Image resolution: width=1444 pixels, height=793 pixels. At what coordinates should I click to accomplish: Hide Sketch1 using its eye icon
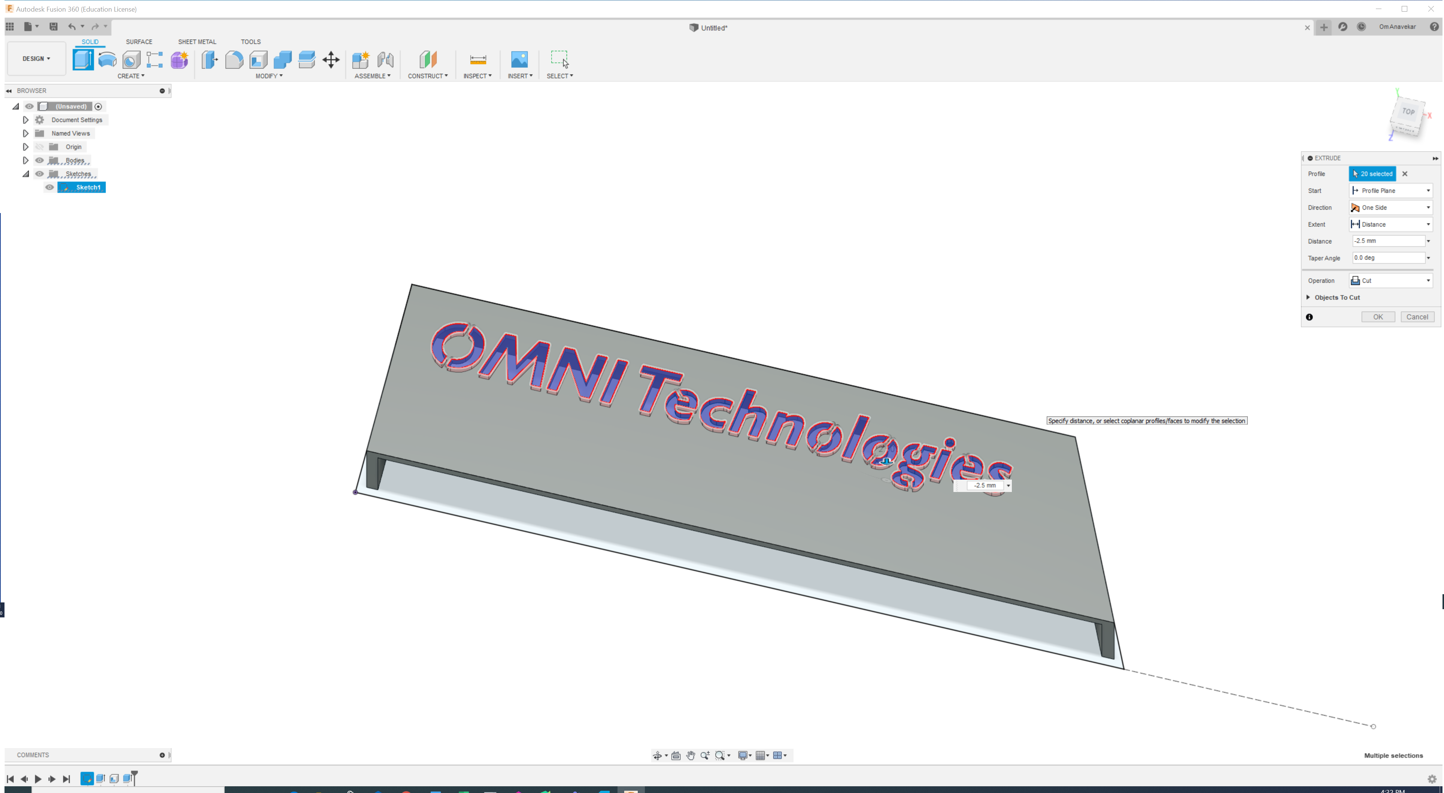tap(50, 187)
